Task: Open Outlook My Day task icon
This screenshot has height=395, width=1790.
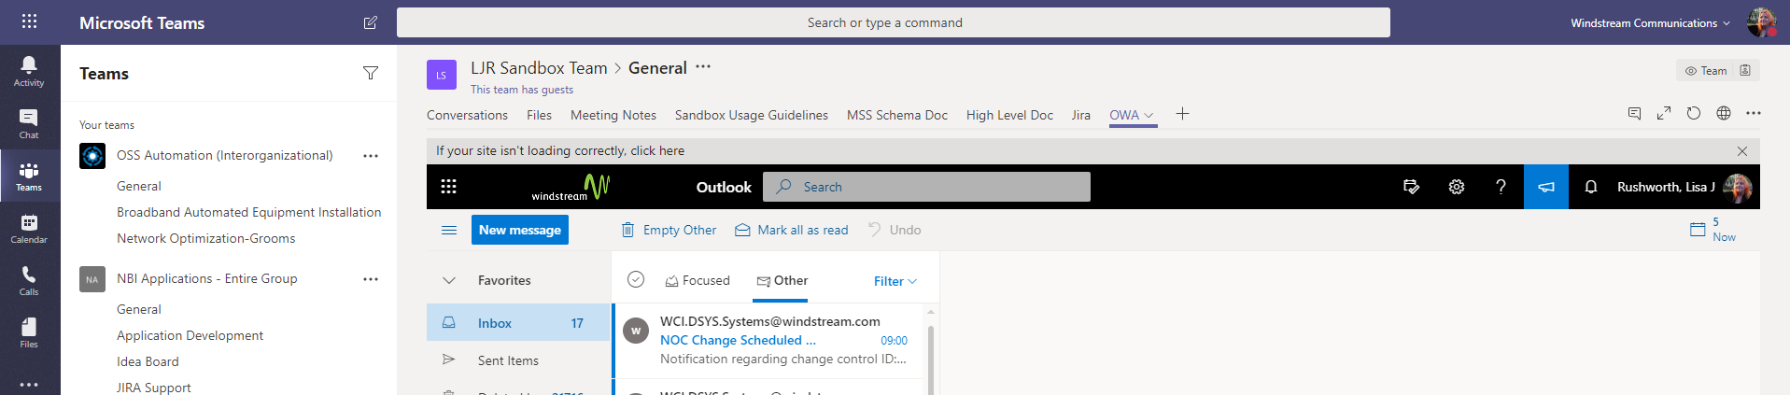Action: (1412, 187)
